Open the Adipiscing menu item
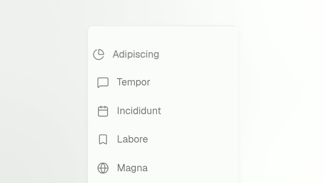 [163, 54]
